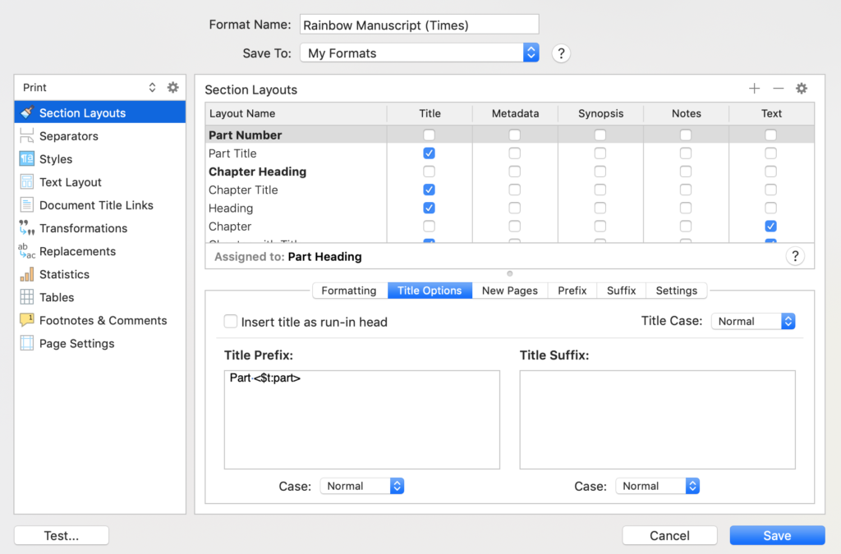
Task: Open the Section Layouts gear menu
Action: (x=802, y=89)
